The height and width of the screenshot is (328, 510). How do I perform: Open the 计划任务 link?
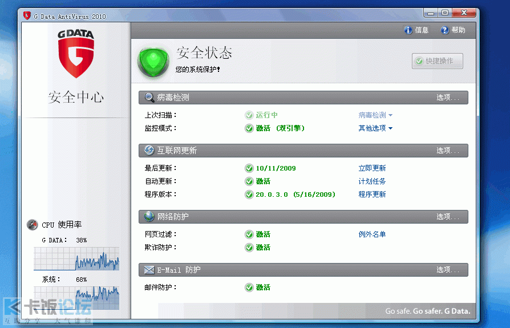372,181
